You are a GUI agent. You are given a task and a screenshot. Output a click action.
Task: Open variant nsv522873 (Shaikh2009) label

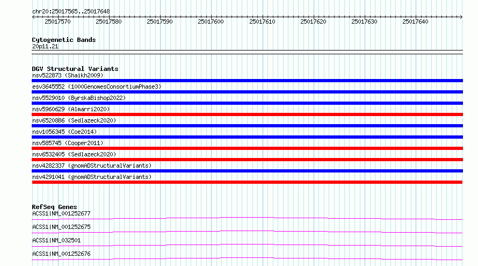pyautogui.click(x=68, y=75)
